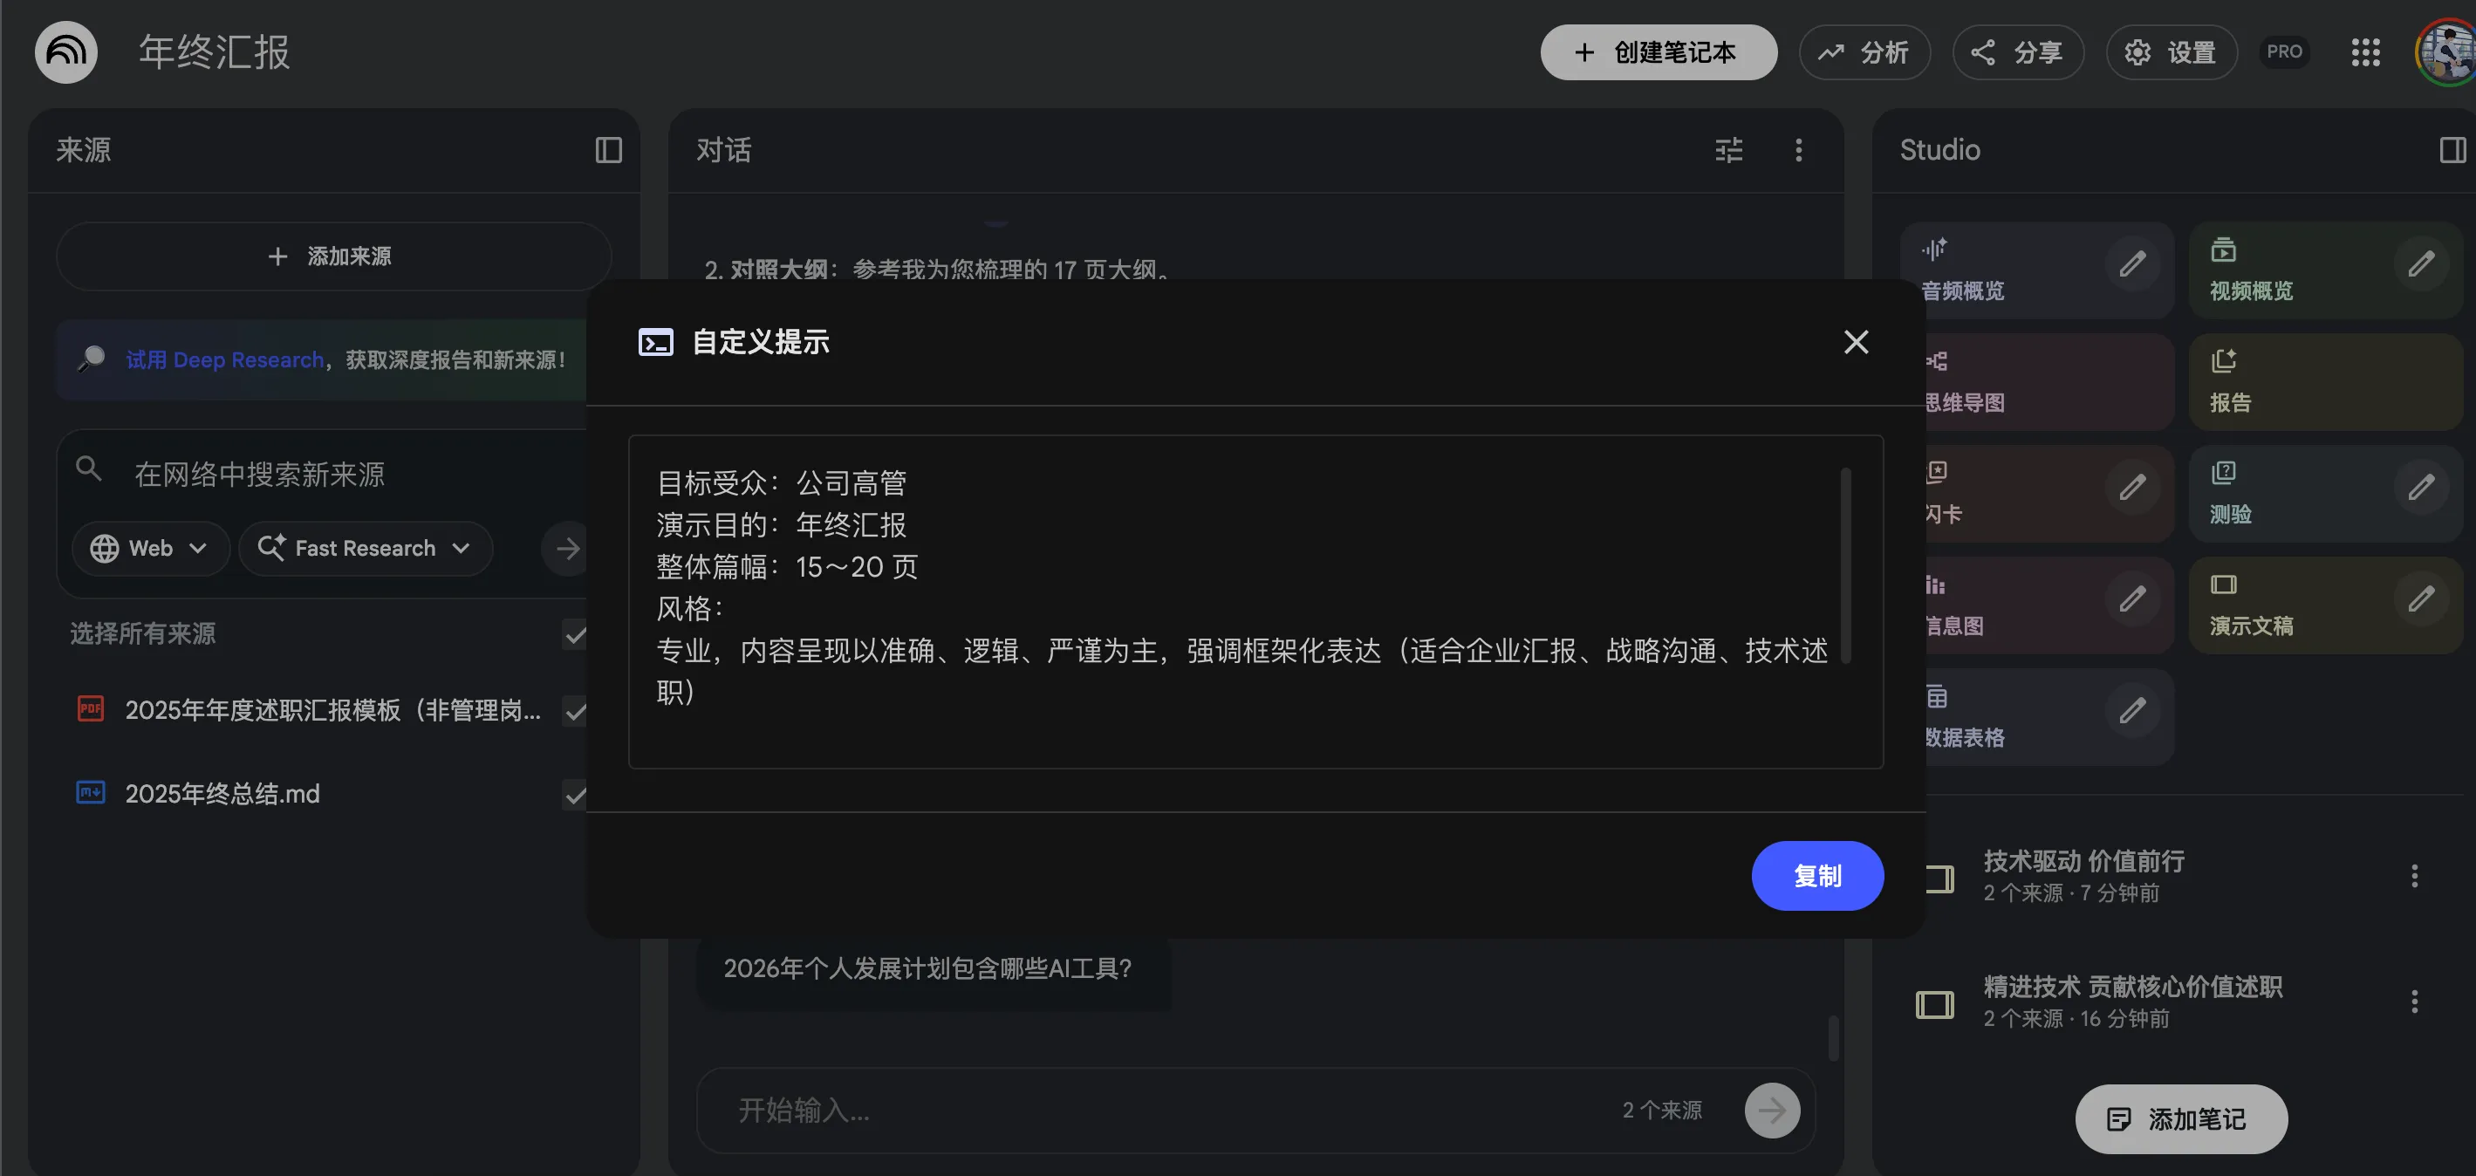Viewport: 2476px width, 1176px height.
Task: Open the 分享 share button
Action: (x=2017, y=51)
